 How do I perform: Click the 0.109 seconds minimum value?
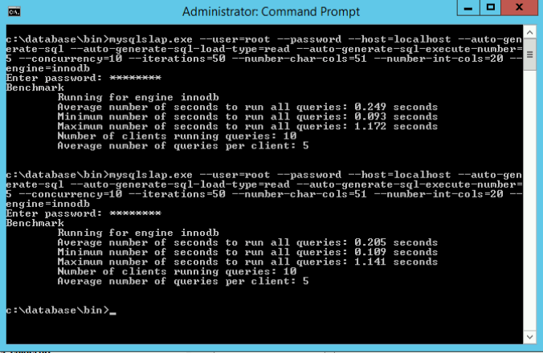pyautogui.click(x=396, y=252)
